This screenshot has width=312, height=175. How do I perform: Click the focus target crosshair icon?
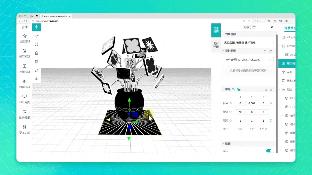click(x=36, y=62)
